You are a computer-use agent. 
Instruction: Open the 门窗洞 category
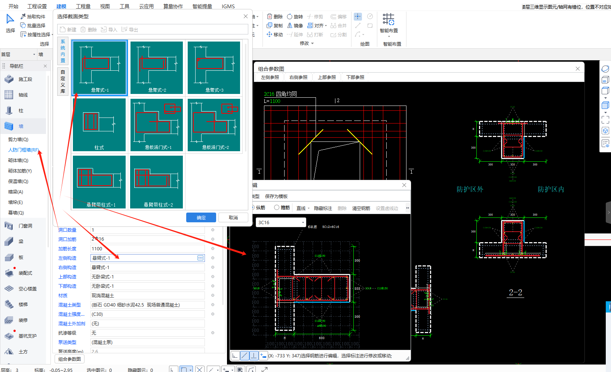(23, 226)
